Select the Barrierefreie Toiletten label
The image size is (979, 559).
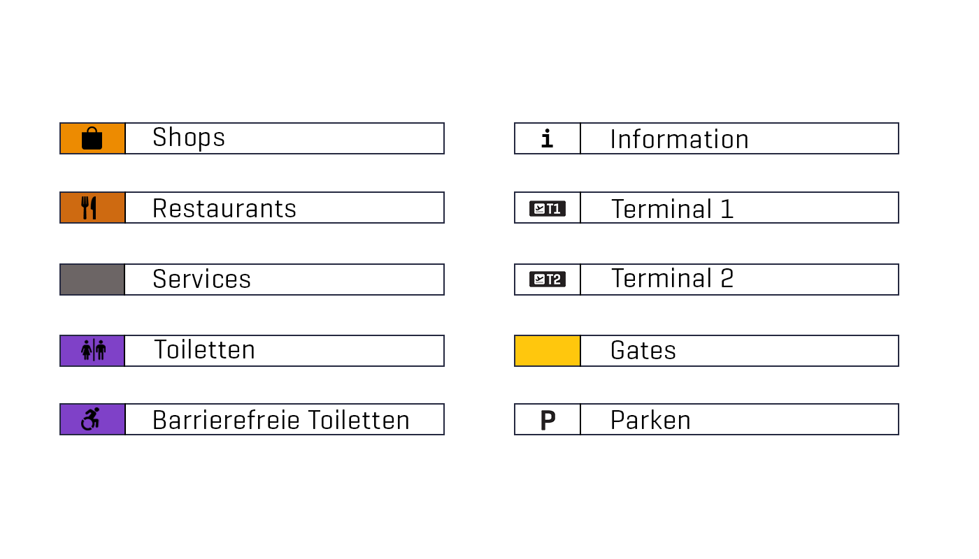(281, 420)
